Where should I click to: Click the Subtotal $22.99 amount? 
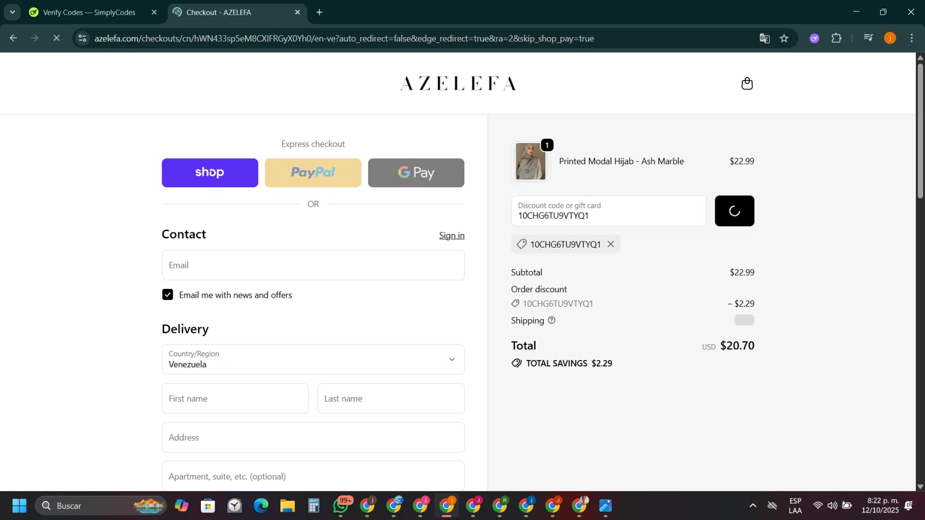[742, 272]
